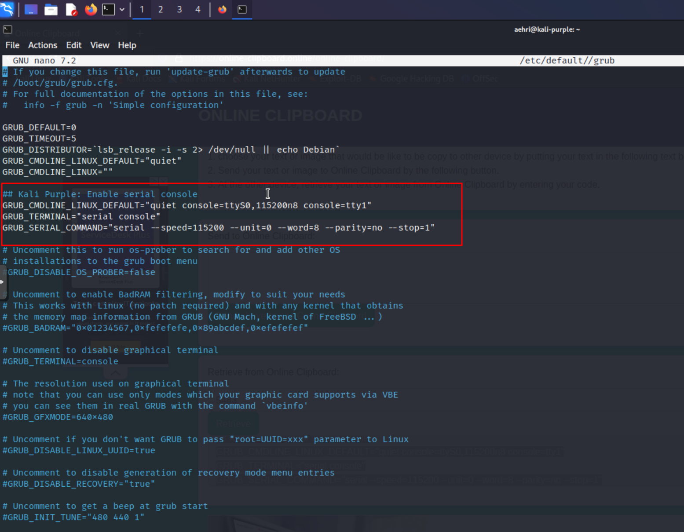This screenshot has height=532, width=684.
Task: Click the '# /boot/grub/grub.cfg.' line
Action: click(60, 83)
